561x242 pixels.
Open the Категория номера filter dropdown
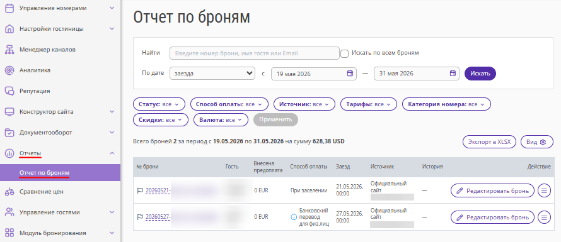click(x=446, y=104)
